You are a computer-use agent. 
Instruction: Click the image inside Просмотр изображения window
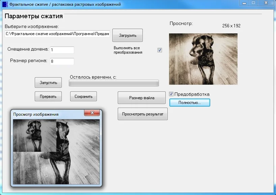point(56,151)
